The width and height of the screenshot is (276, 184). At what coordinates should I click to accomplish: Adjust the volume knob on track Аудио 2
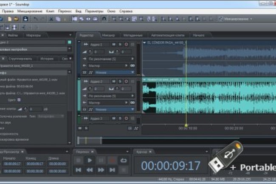[90, 89]
